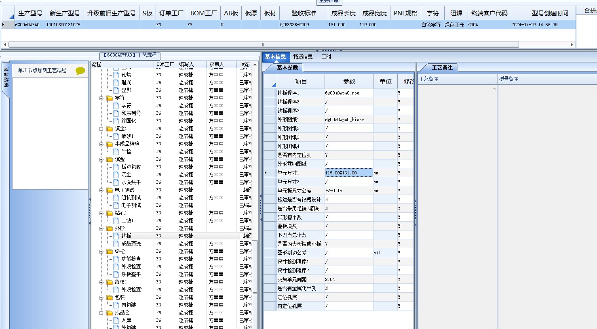Click the document icon beside 预烘
Screen dimensions: 597x329
[116, 75]
